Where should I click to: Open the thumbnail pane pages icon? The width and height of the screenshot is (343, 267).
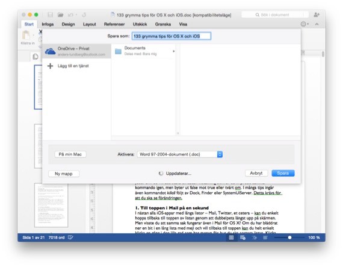36,57
